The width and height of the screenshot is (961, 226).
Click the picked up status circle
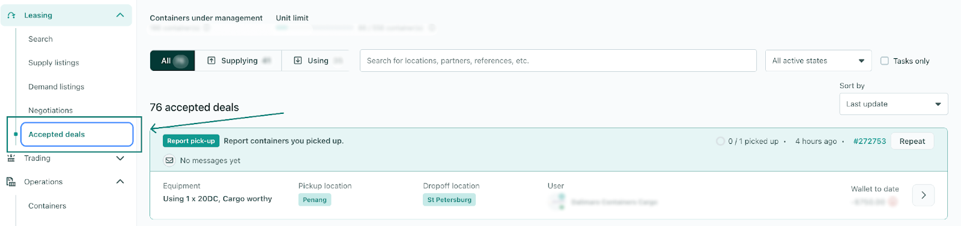click(720, 141)
